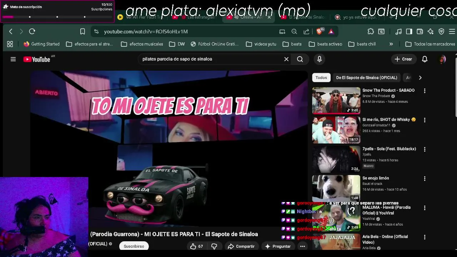Viewport: 457px width, 257px height.
Task: Open the browser hamburger main menu
Action: click(x=452, y=31)
